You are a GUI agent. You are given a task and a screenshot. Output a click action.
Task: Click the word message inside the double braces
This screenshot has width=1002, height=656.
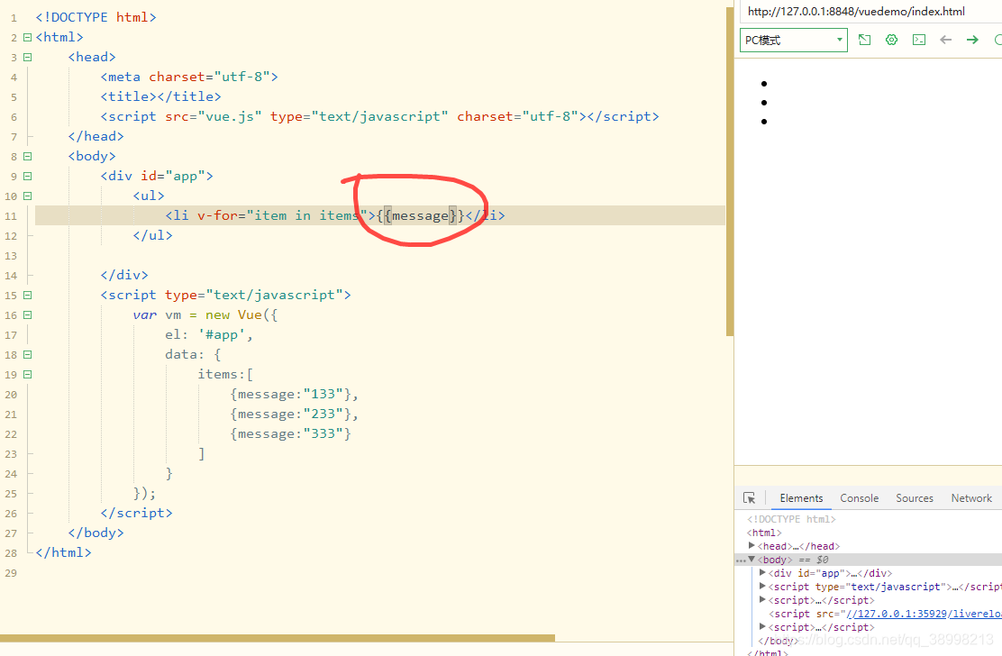(421, 216)
